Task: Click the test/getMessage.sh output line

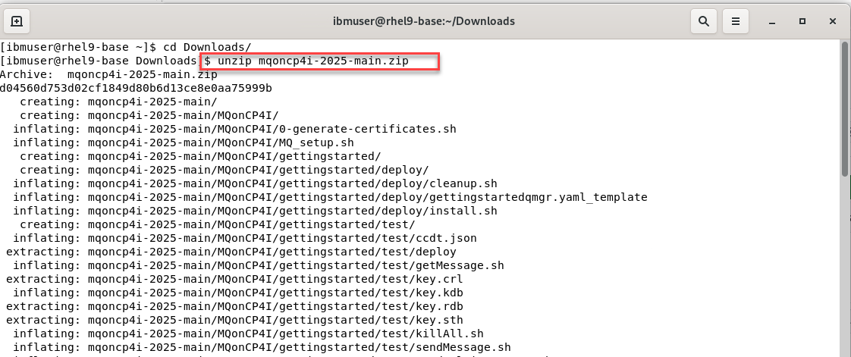Action: [x=296, y=265]
